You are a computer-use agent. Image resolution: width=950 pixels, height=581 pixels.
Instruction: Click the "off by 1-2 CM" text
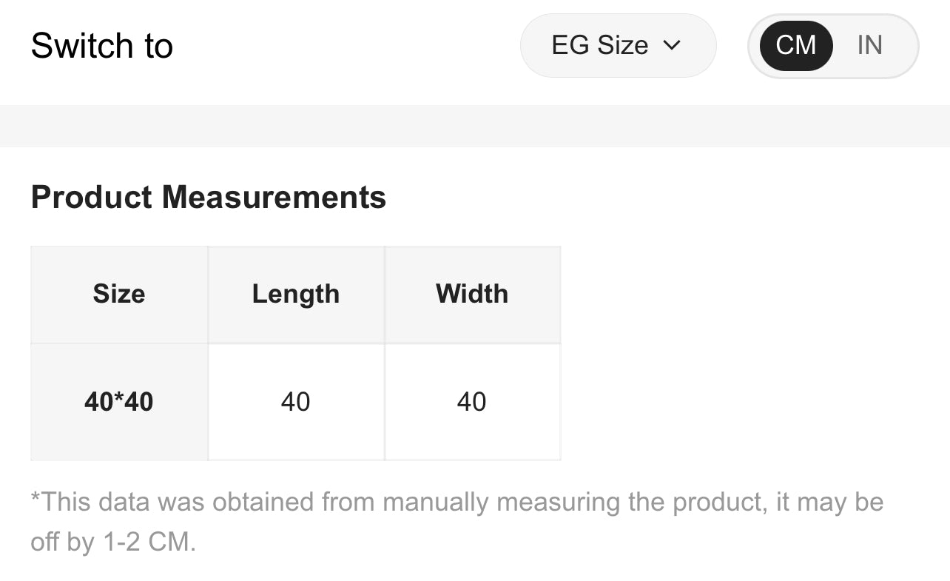click(113, 542)
